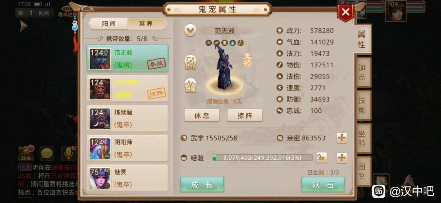Click the experience progress bar
The height and width of the screenshot is (203, 441).
pyautogui.click(x=262, y=158)
